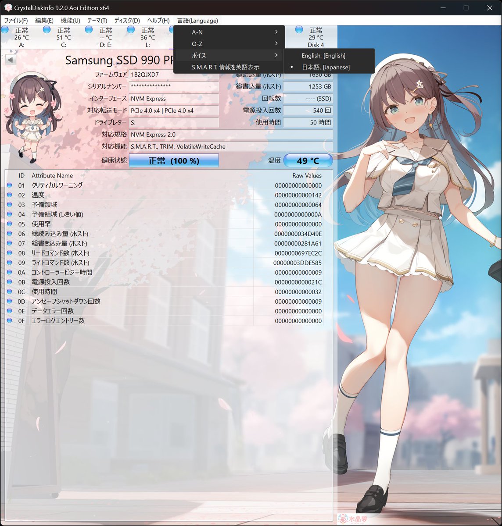Viewport: 502px width, 526px height.
Task: Click the status orb for エラーログエントリー数
Action: coord(10,320)
